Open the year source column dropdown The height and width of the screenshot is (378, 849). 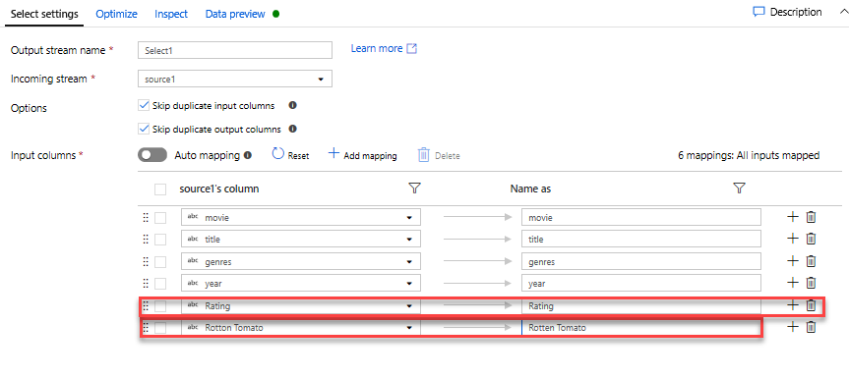(x=301, y=284)
